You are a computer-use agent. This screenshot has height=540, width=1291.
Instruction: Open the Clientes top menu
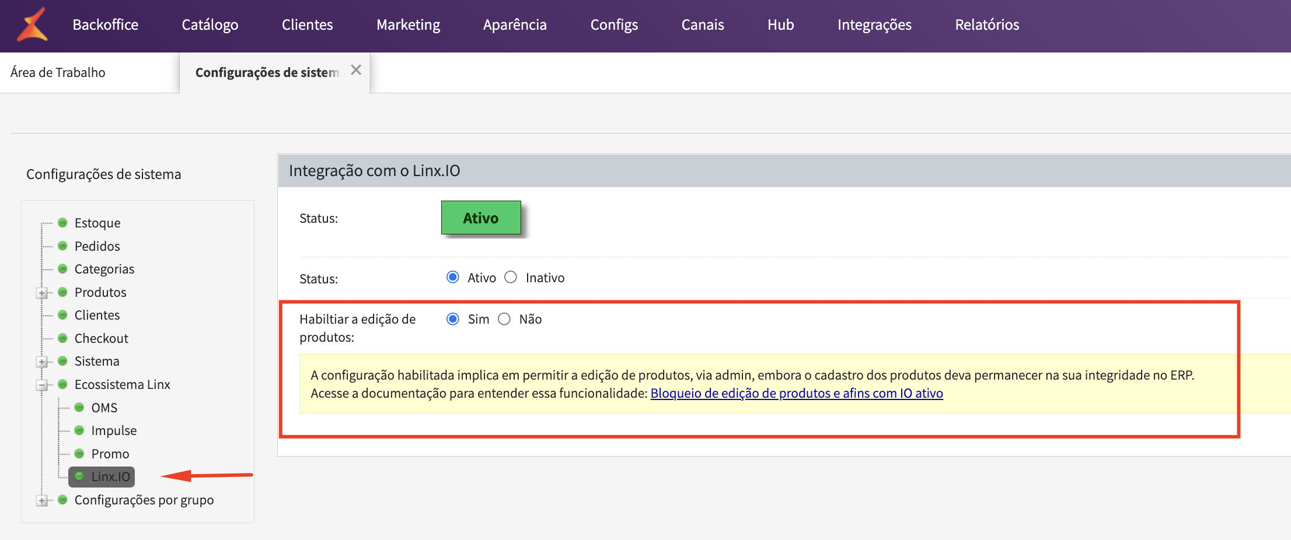[x=308, y=24]
